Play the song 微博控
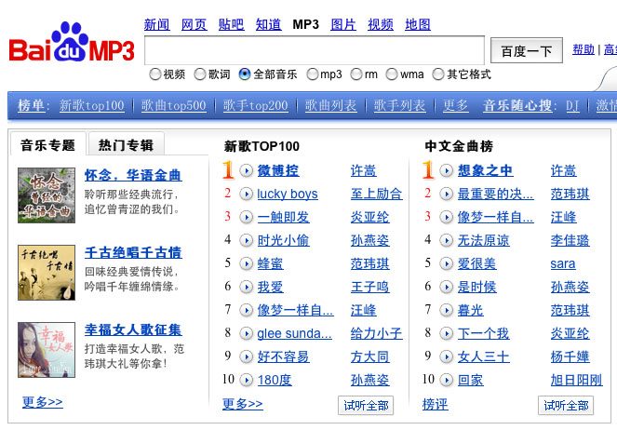Screen dimensions: 617x430 point(247,170)
